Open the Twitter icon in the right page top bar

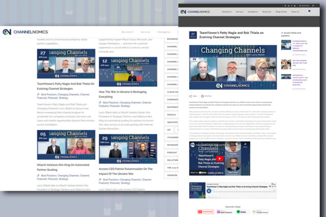285,6
